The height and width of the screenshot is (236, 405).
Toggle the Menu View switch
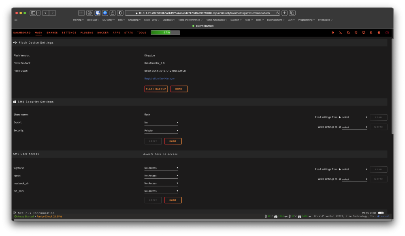(x=381, y=213)
